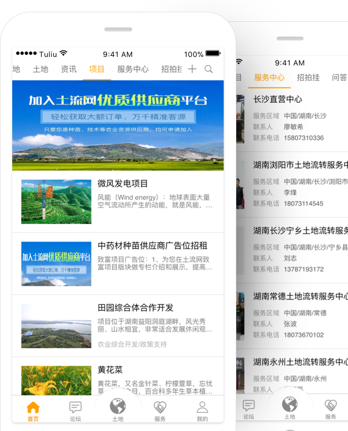
Task: Tap contact name 刘志
Action: coord(291,258)
